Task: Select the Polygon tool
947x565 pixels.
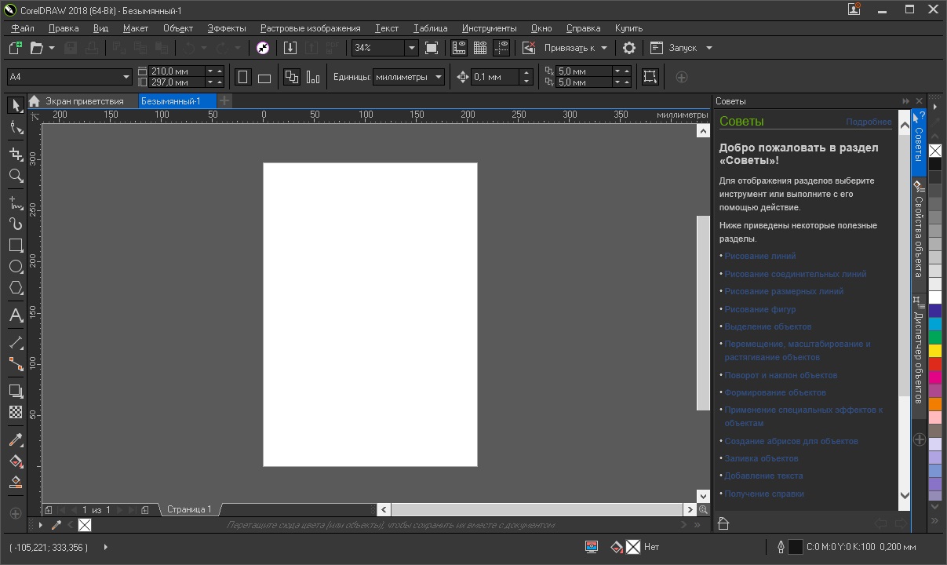Action: pos(16,289)
